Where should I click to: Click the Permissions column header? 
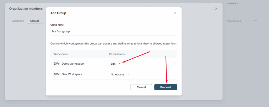click(117, 54)
